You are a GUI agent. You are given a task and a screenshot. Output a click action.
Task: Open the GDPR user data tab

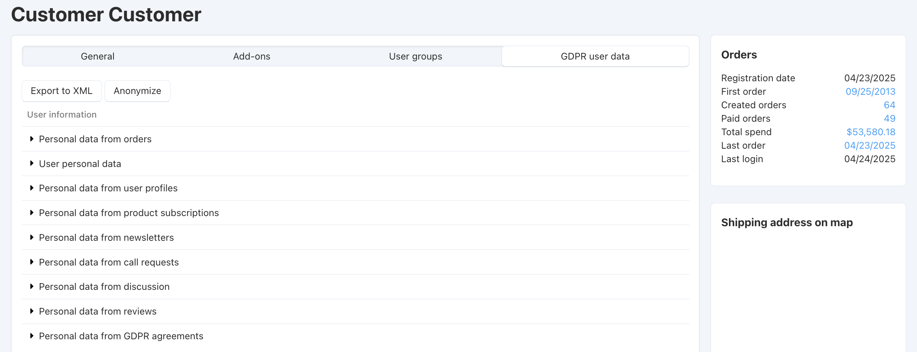point(595,56)
